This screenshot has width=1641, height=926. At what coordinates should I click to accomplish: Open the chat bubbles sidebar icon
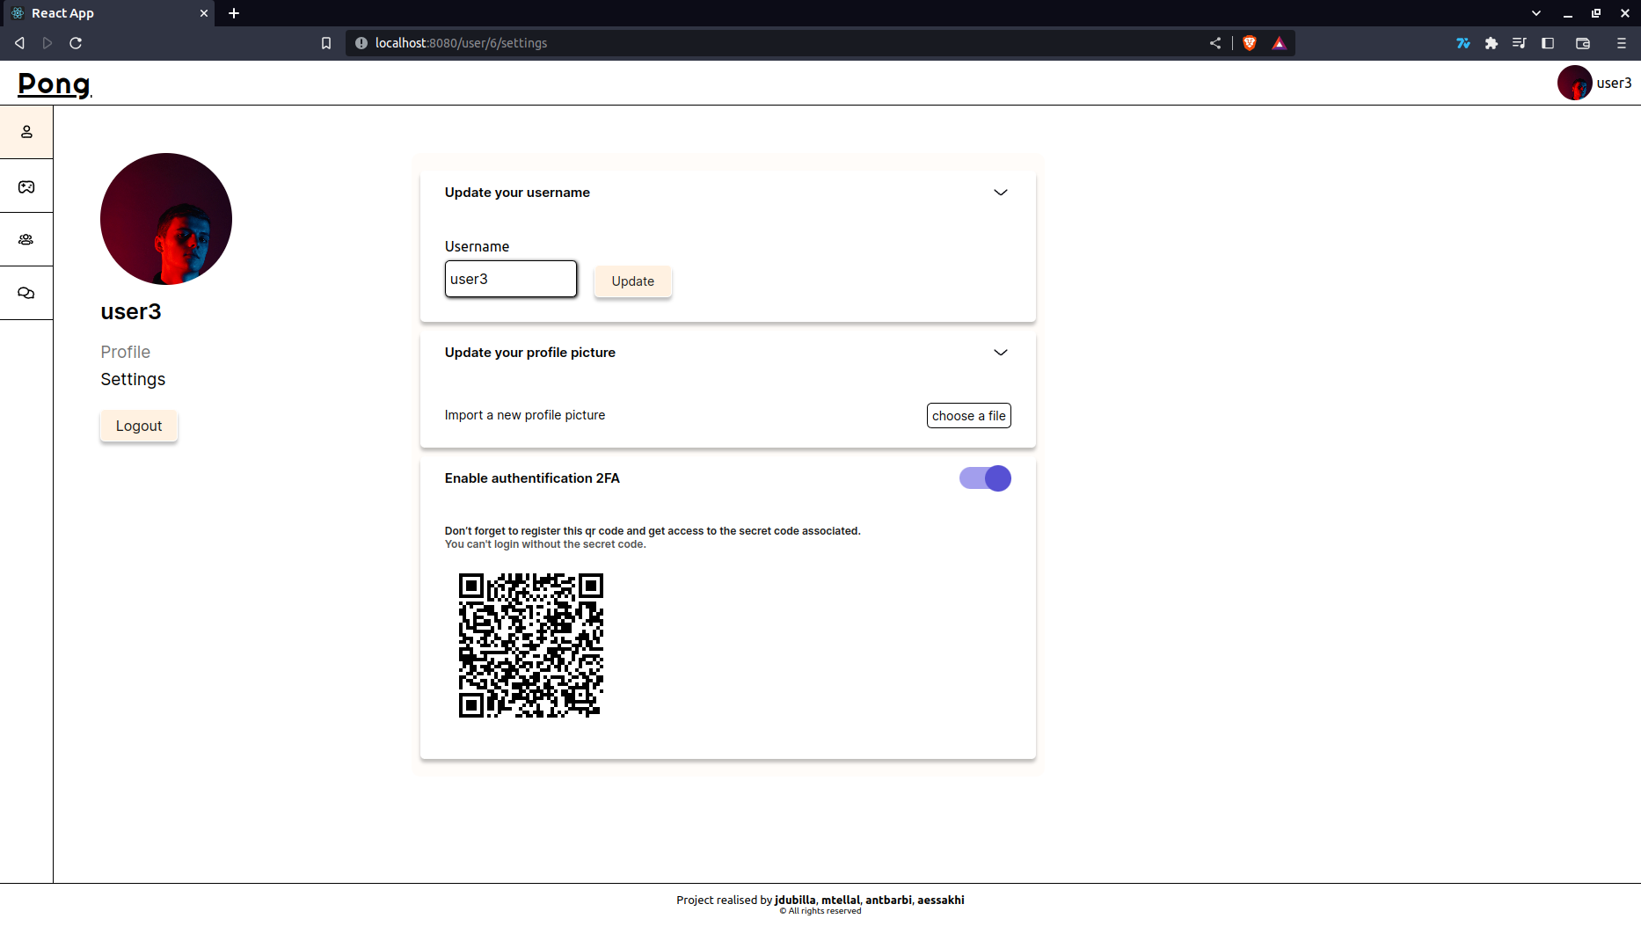pyautogui.click(x=26, y=293)
